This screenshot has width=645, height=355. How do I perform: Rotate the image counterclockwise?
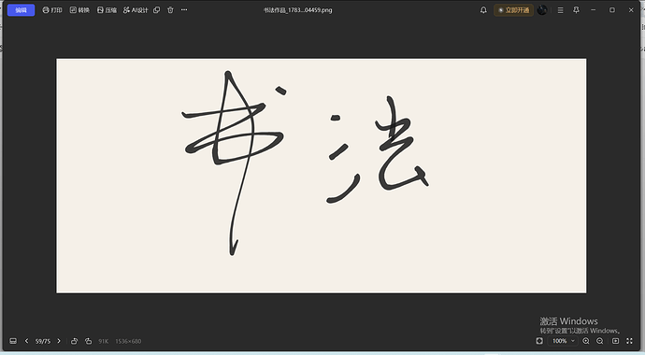[x=75, y=341]
